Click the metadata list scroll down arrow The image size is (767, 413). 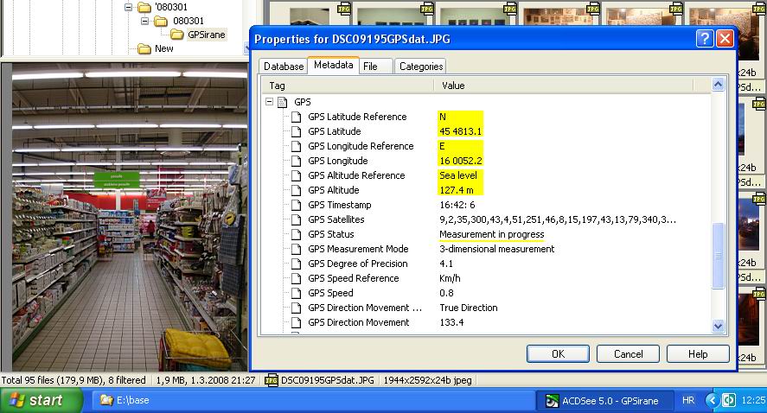718,326
